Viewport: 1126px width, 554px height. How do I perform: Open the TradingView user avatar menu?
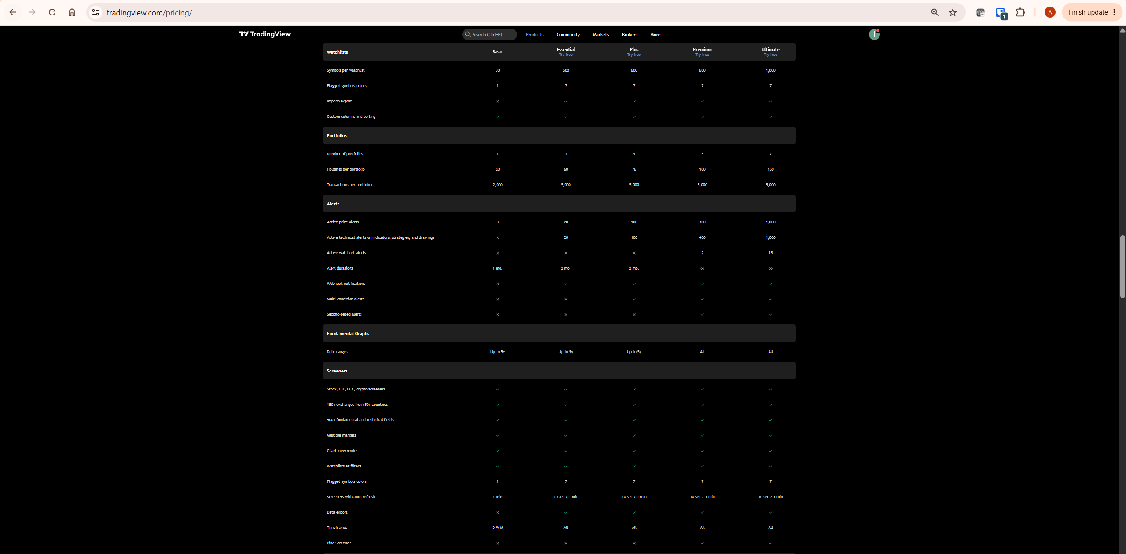pos(874,34)
